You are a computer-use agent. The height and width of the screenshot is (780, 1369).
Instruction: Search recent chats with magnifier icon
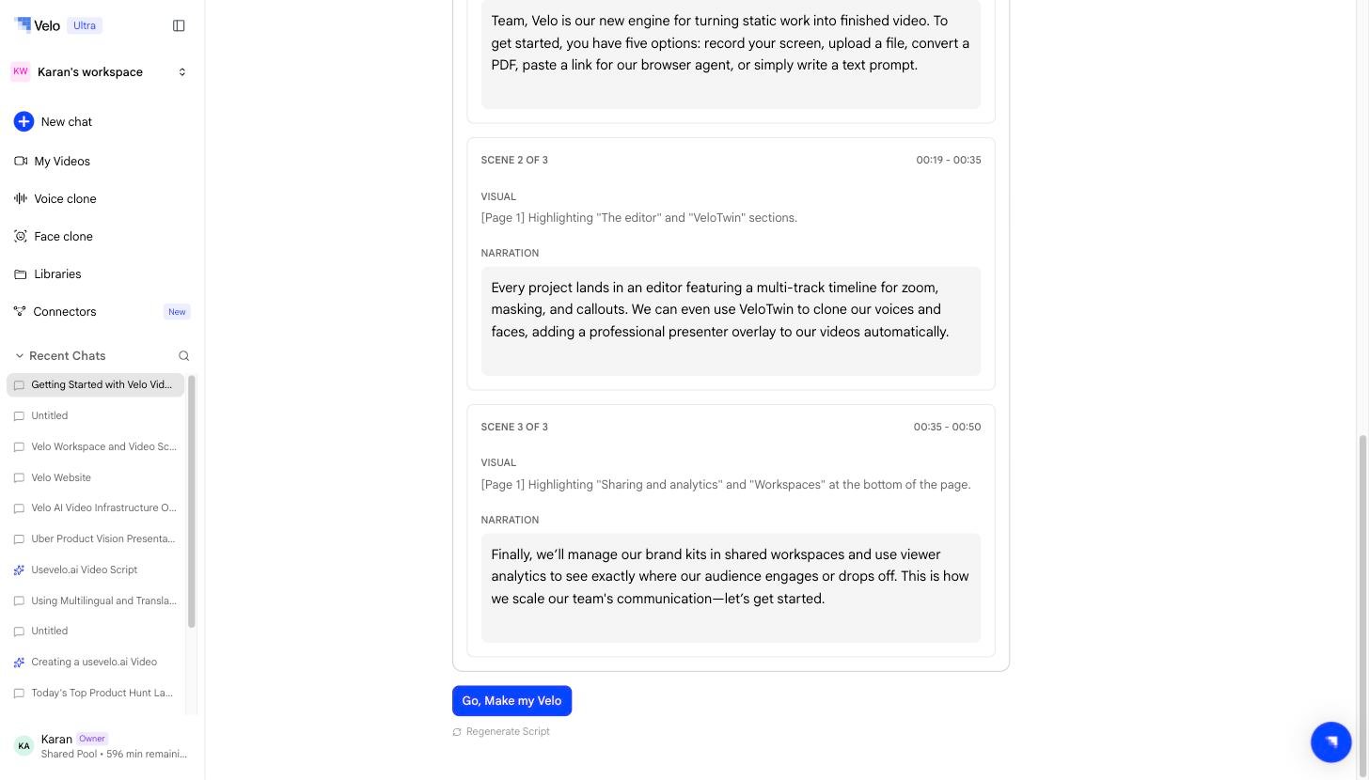tap(184, 356)
